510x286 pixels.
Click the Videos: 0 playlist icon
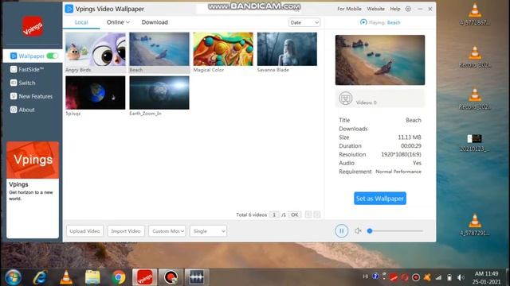345,99
